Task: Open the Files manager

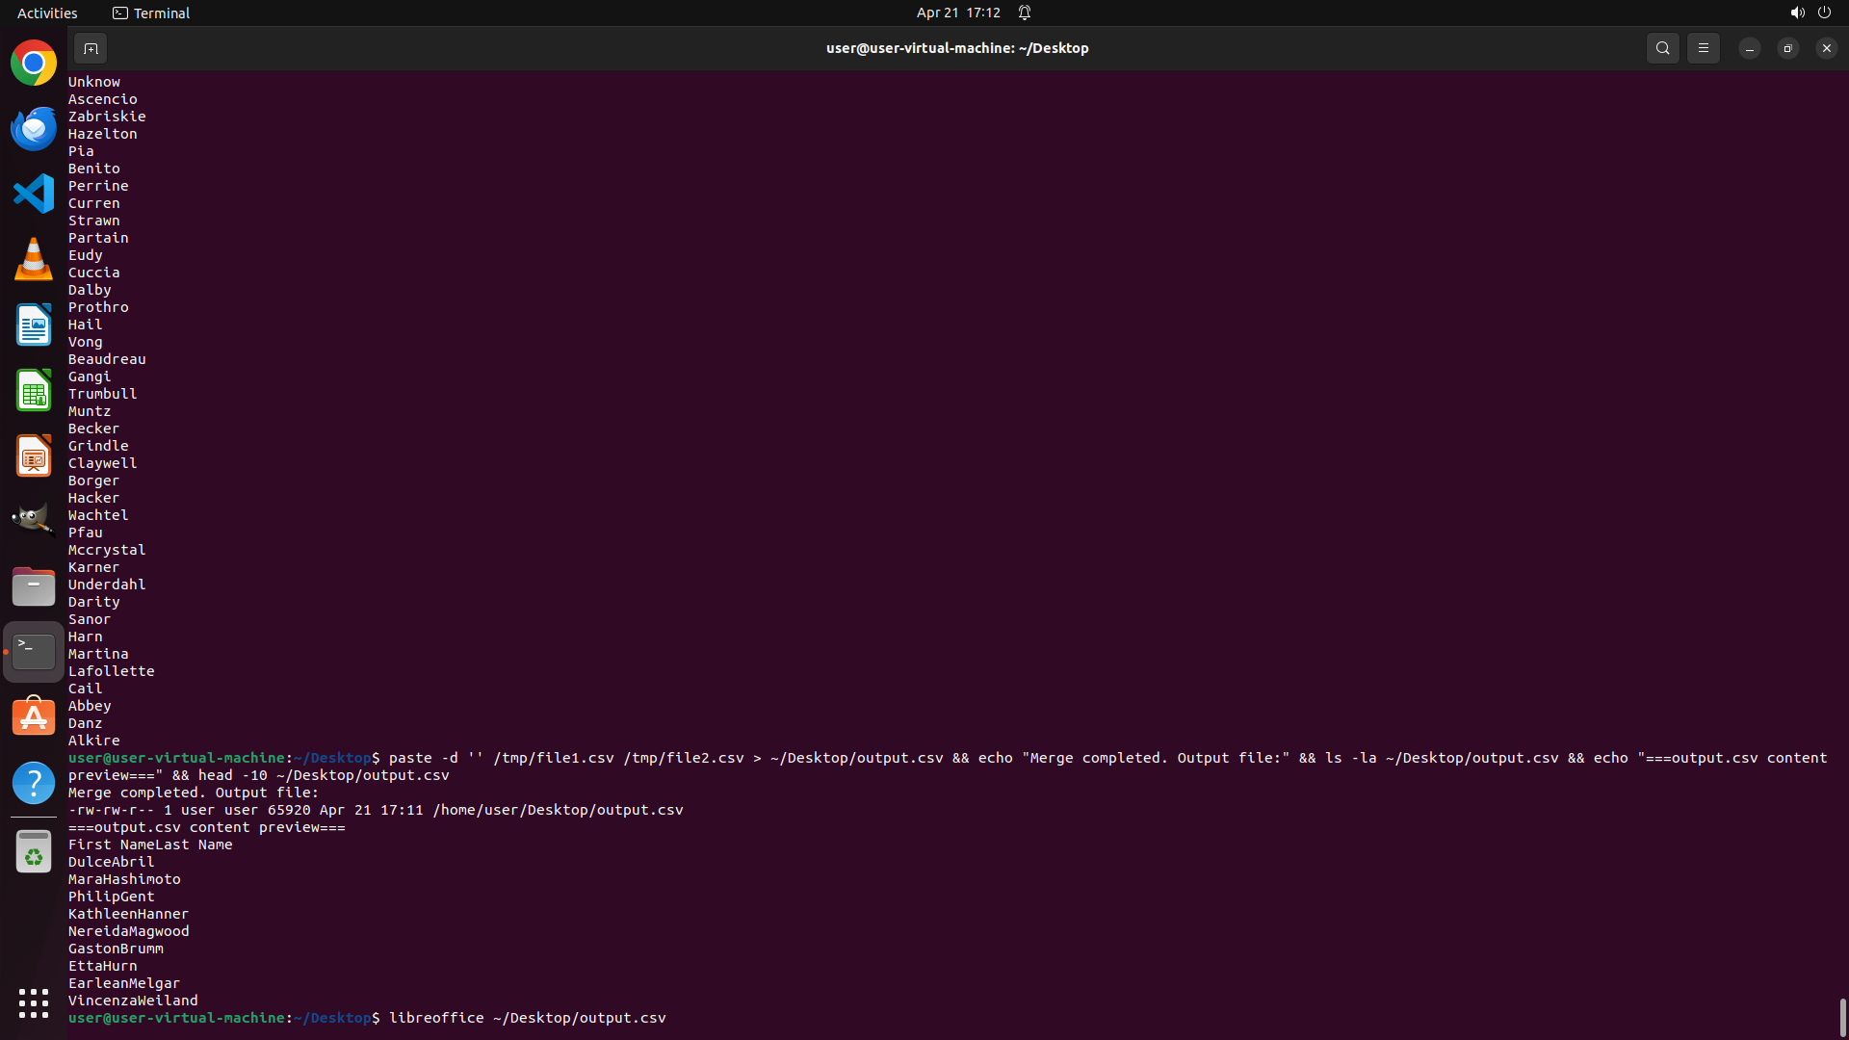Action: (34, 586)
